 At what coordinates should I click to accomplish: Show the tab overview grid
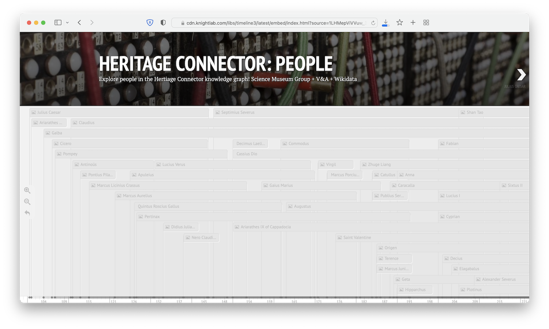[426, 23]
